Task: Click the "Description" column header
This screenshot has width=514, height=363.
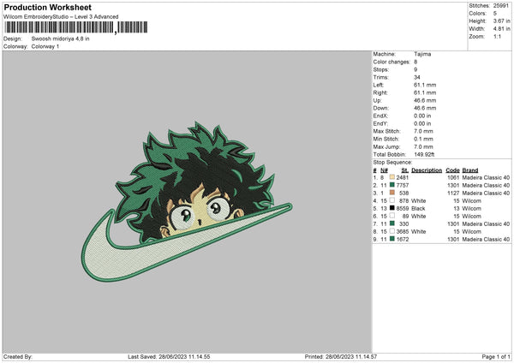Action: pyautogui.click(x=427, y=170)
